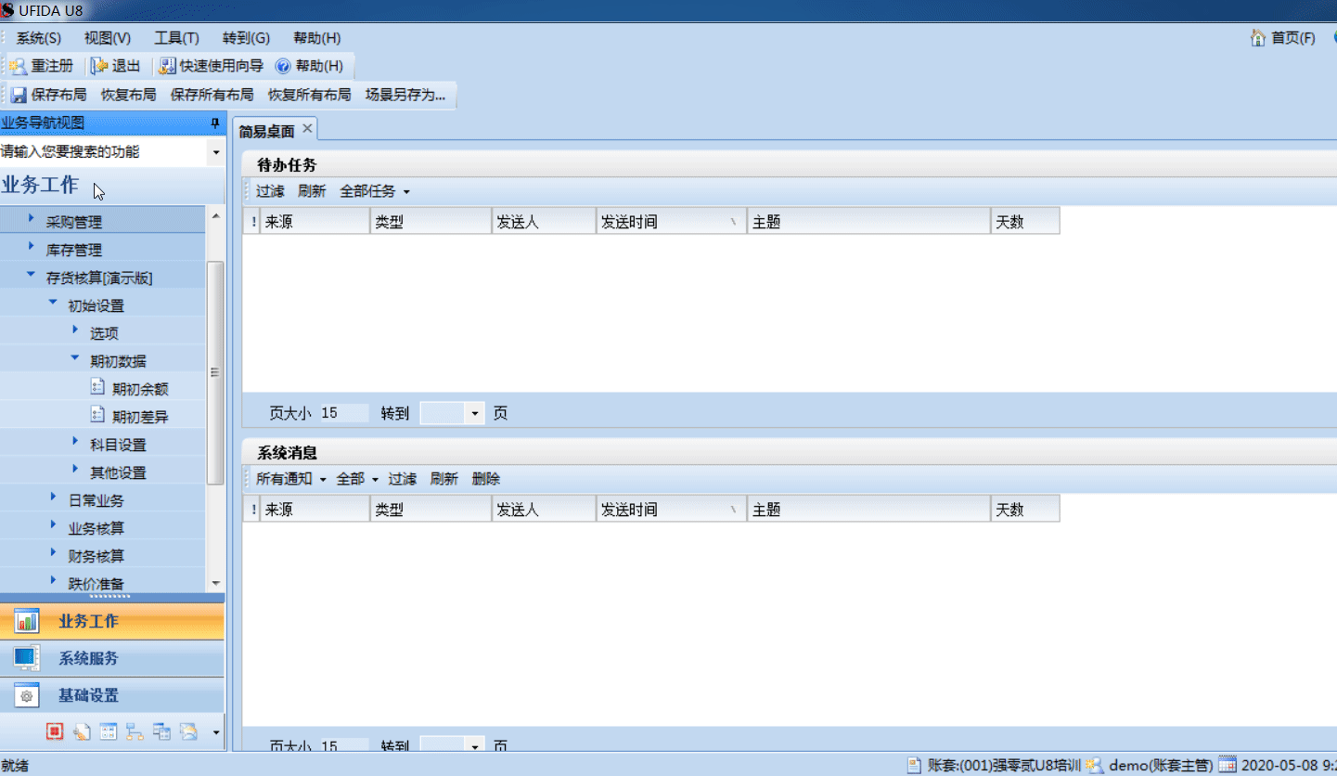
Task: Click the grid window icon in bottom strip
Action: (109, 731)
